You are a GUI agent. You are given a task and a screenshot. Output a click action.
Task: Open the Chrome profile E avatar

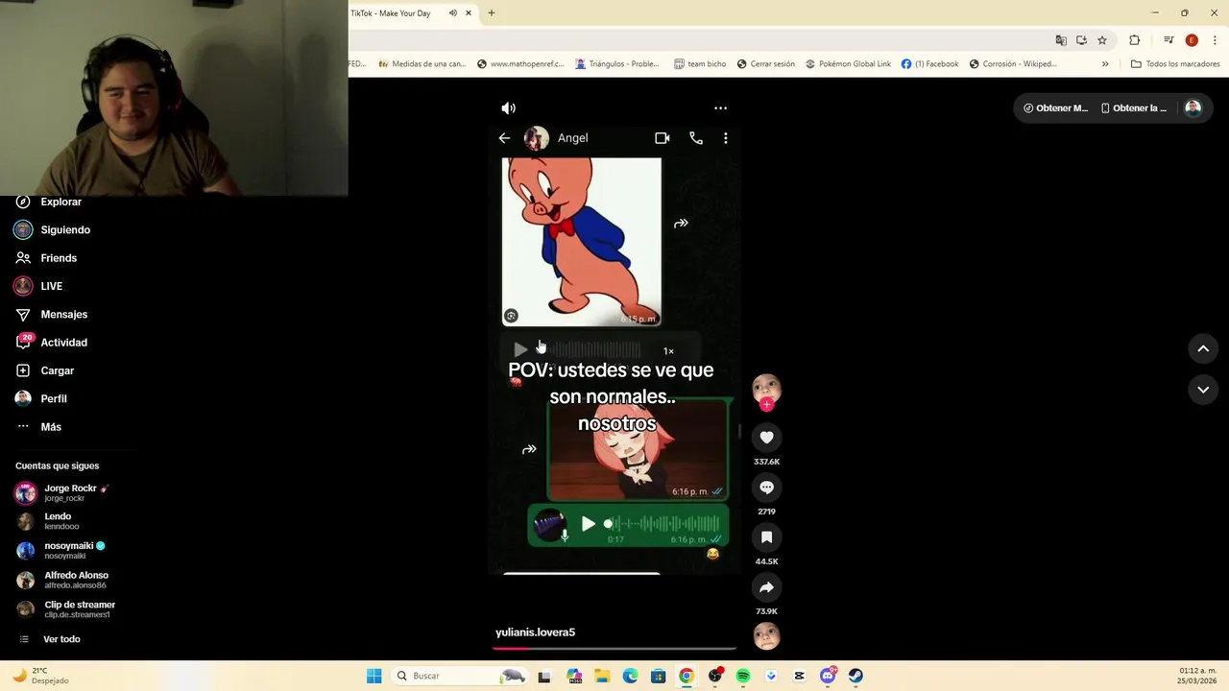[x=1192, y=40]
